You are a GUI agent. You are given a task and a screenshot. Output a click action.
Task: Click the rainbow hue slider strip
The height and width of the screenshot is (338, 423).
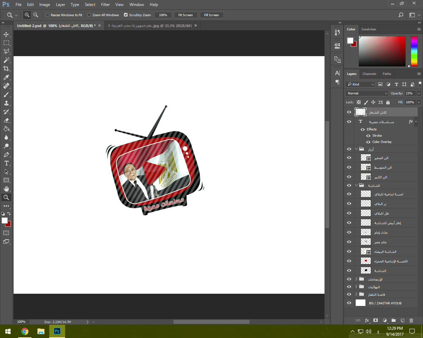point(414,51)
